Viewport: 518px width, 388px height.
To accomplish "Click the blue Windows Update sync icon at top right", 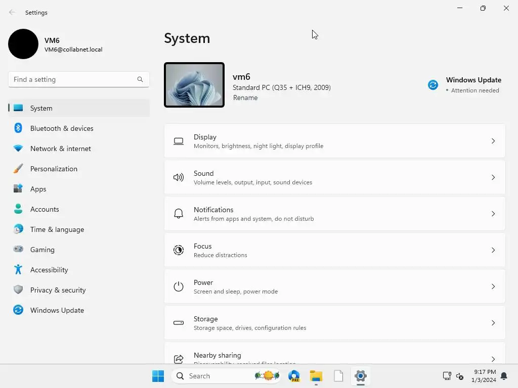I will (x=433, y=85).
